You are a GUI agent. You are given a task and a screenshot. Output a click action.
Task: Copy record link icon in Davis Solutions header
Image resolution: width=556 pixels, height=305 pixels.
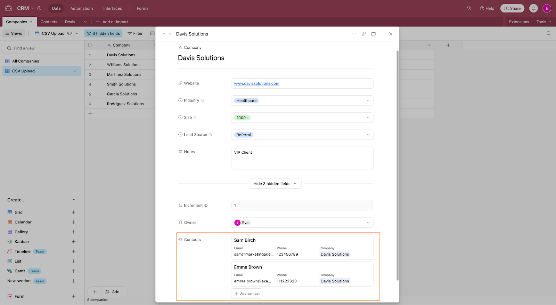coord(363,34)
